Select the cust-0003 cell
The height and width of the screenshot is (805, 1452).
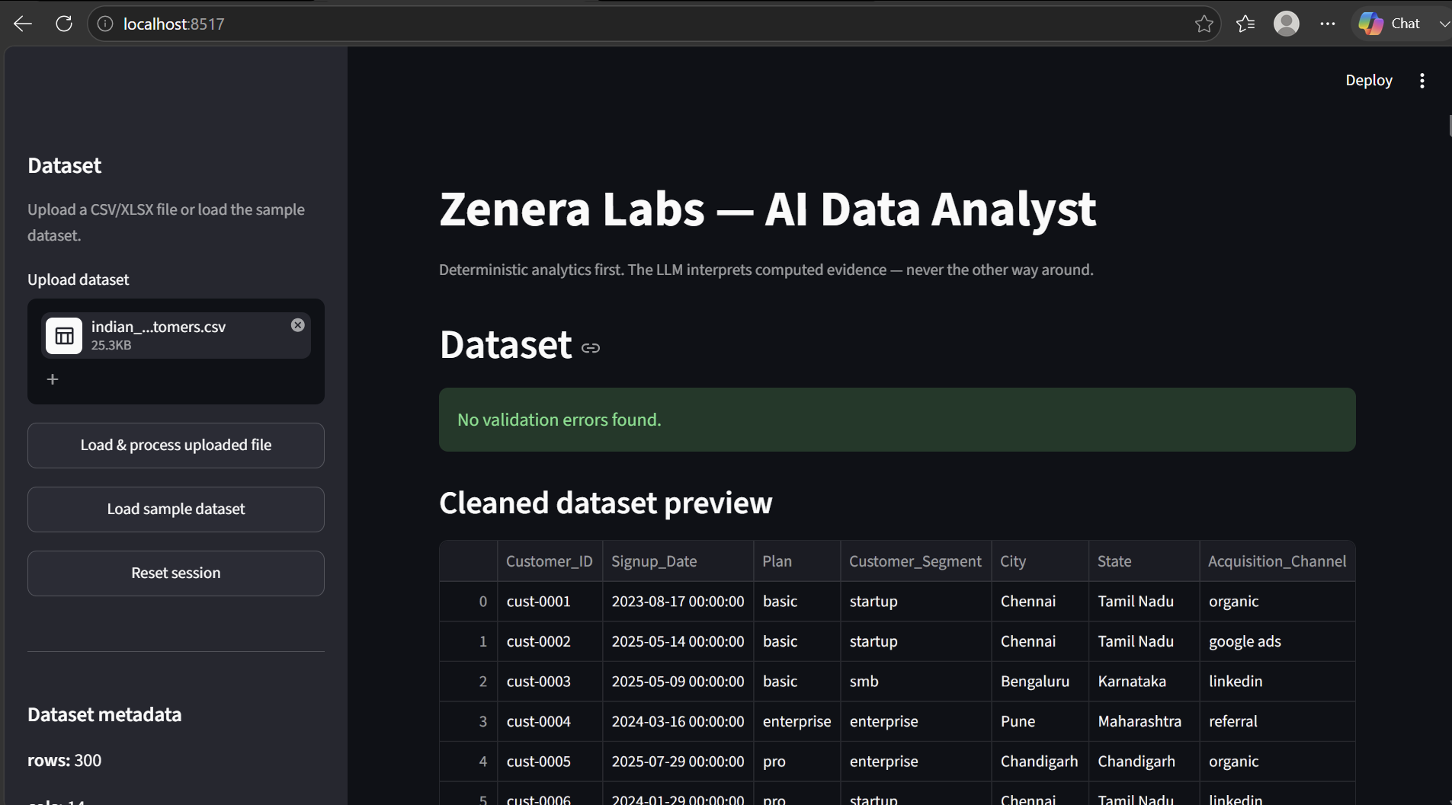[x=550, y=682]
